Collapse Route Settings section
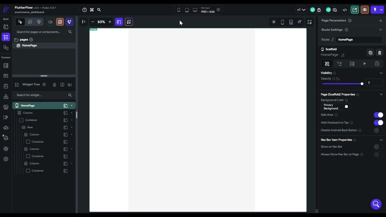The image size is (386, 217). 381,30
